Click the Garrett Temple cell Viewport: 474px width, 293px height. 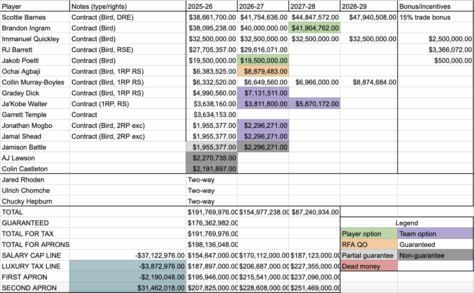(35, 115)
